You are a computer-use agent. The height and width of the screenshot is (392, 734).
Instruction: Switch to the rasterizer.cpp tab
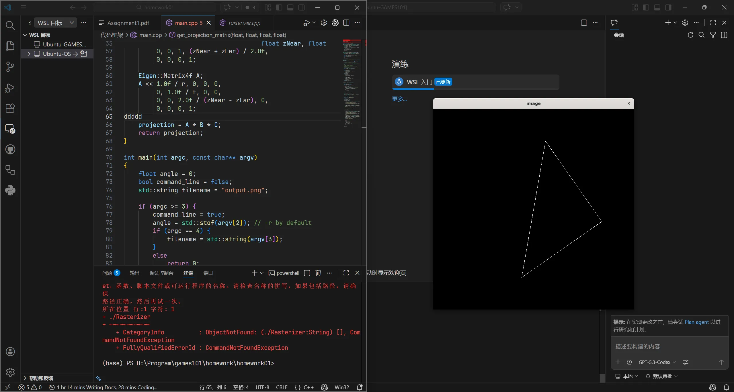(244, 23)
